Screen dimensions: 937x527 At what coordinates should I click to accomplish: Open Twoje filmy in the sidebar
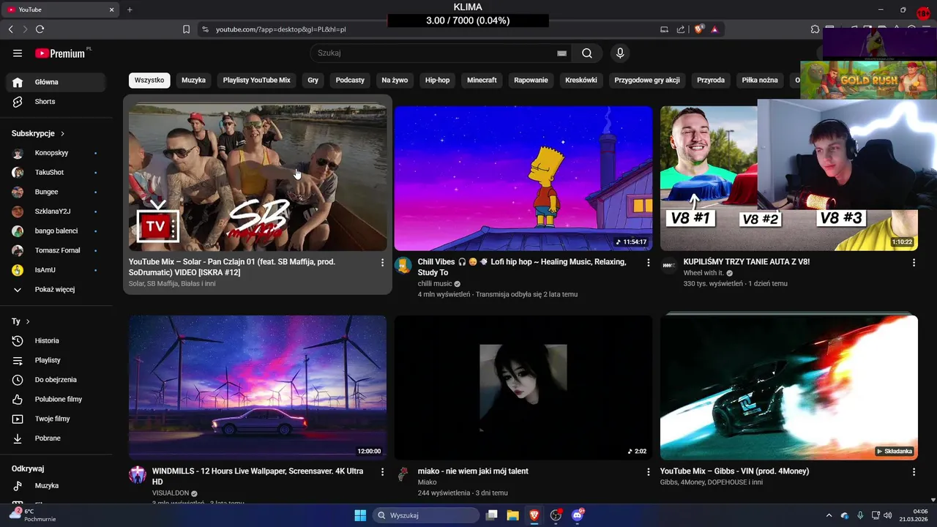coord(56,419)
